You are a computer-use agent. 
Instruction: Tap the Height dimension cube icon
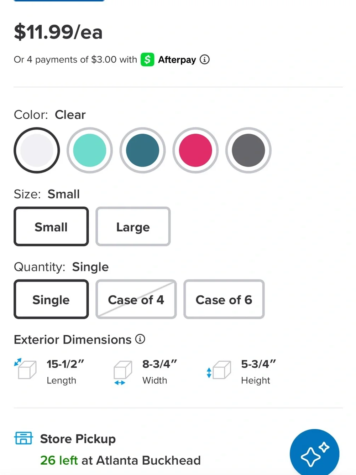pos(219,370)
